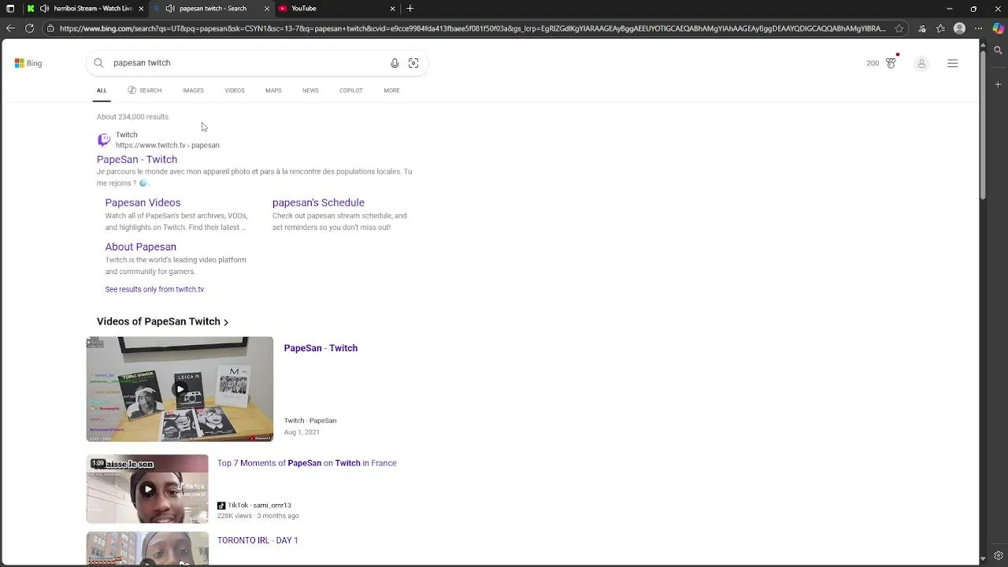Open PapeSan - Twitch video title link
Viewport: 1008px width, 567px height.
[321, 348]
